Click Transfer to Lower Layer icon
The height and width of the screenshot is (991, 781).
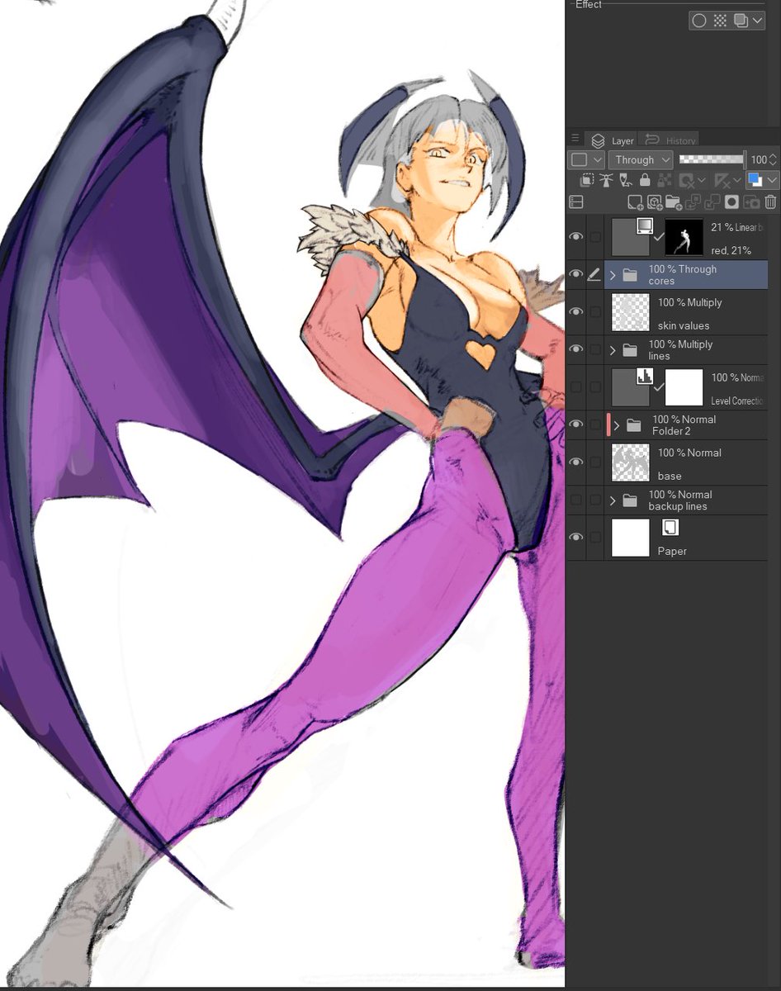pos(693,202)
